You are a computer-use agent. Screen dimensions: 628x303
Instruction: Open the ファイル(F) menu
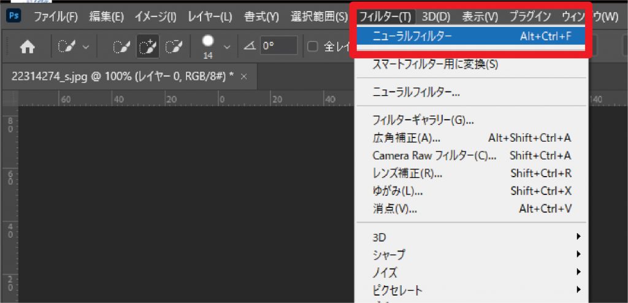click(x=56, y=17)
